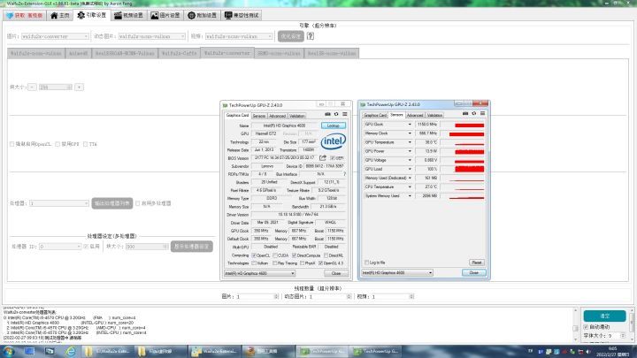Image resolution: width=637 pixels, height=358 pixels.
Task: Expand the GPU Clock sensor dropdown arrow
Action: (410, 125)
